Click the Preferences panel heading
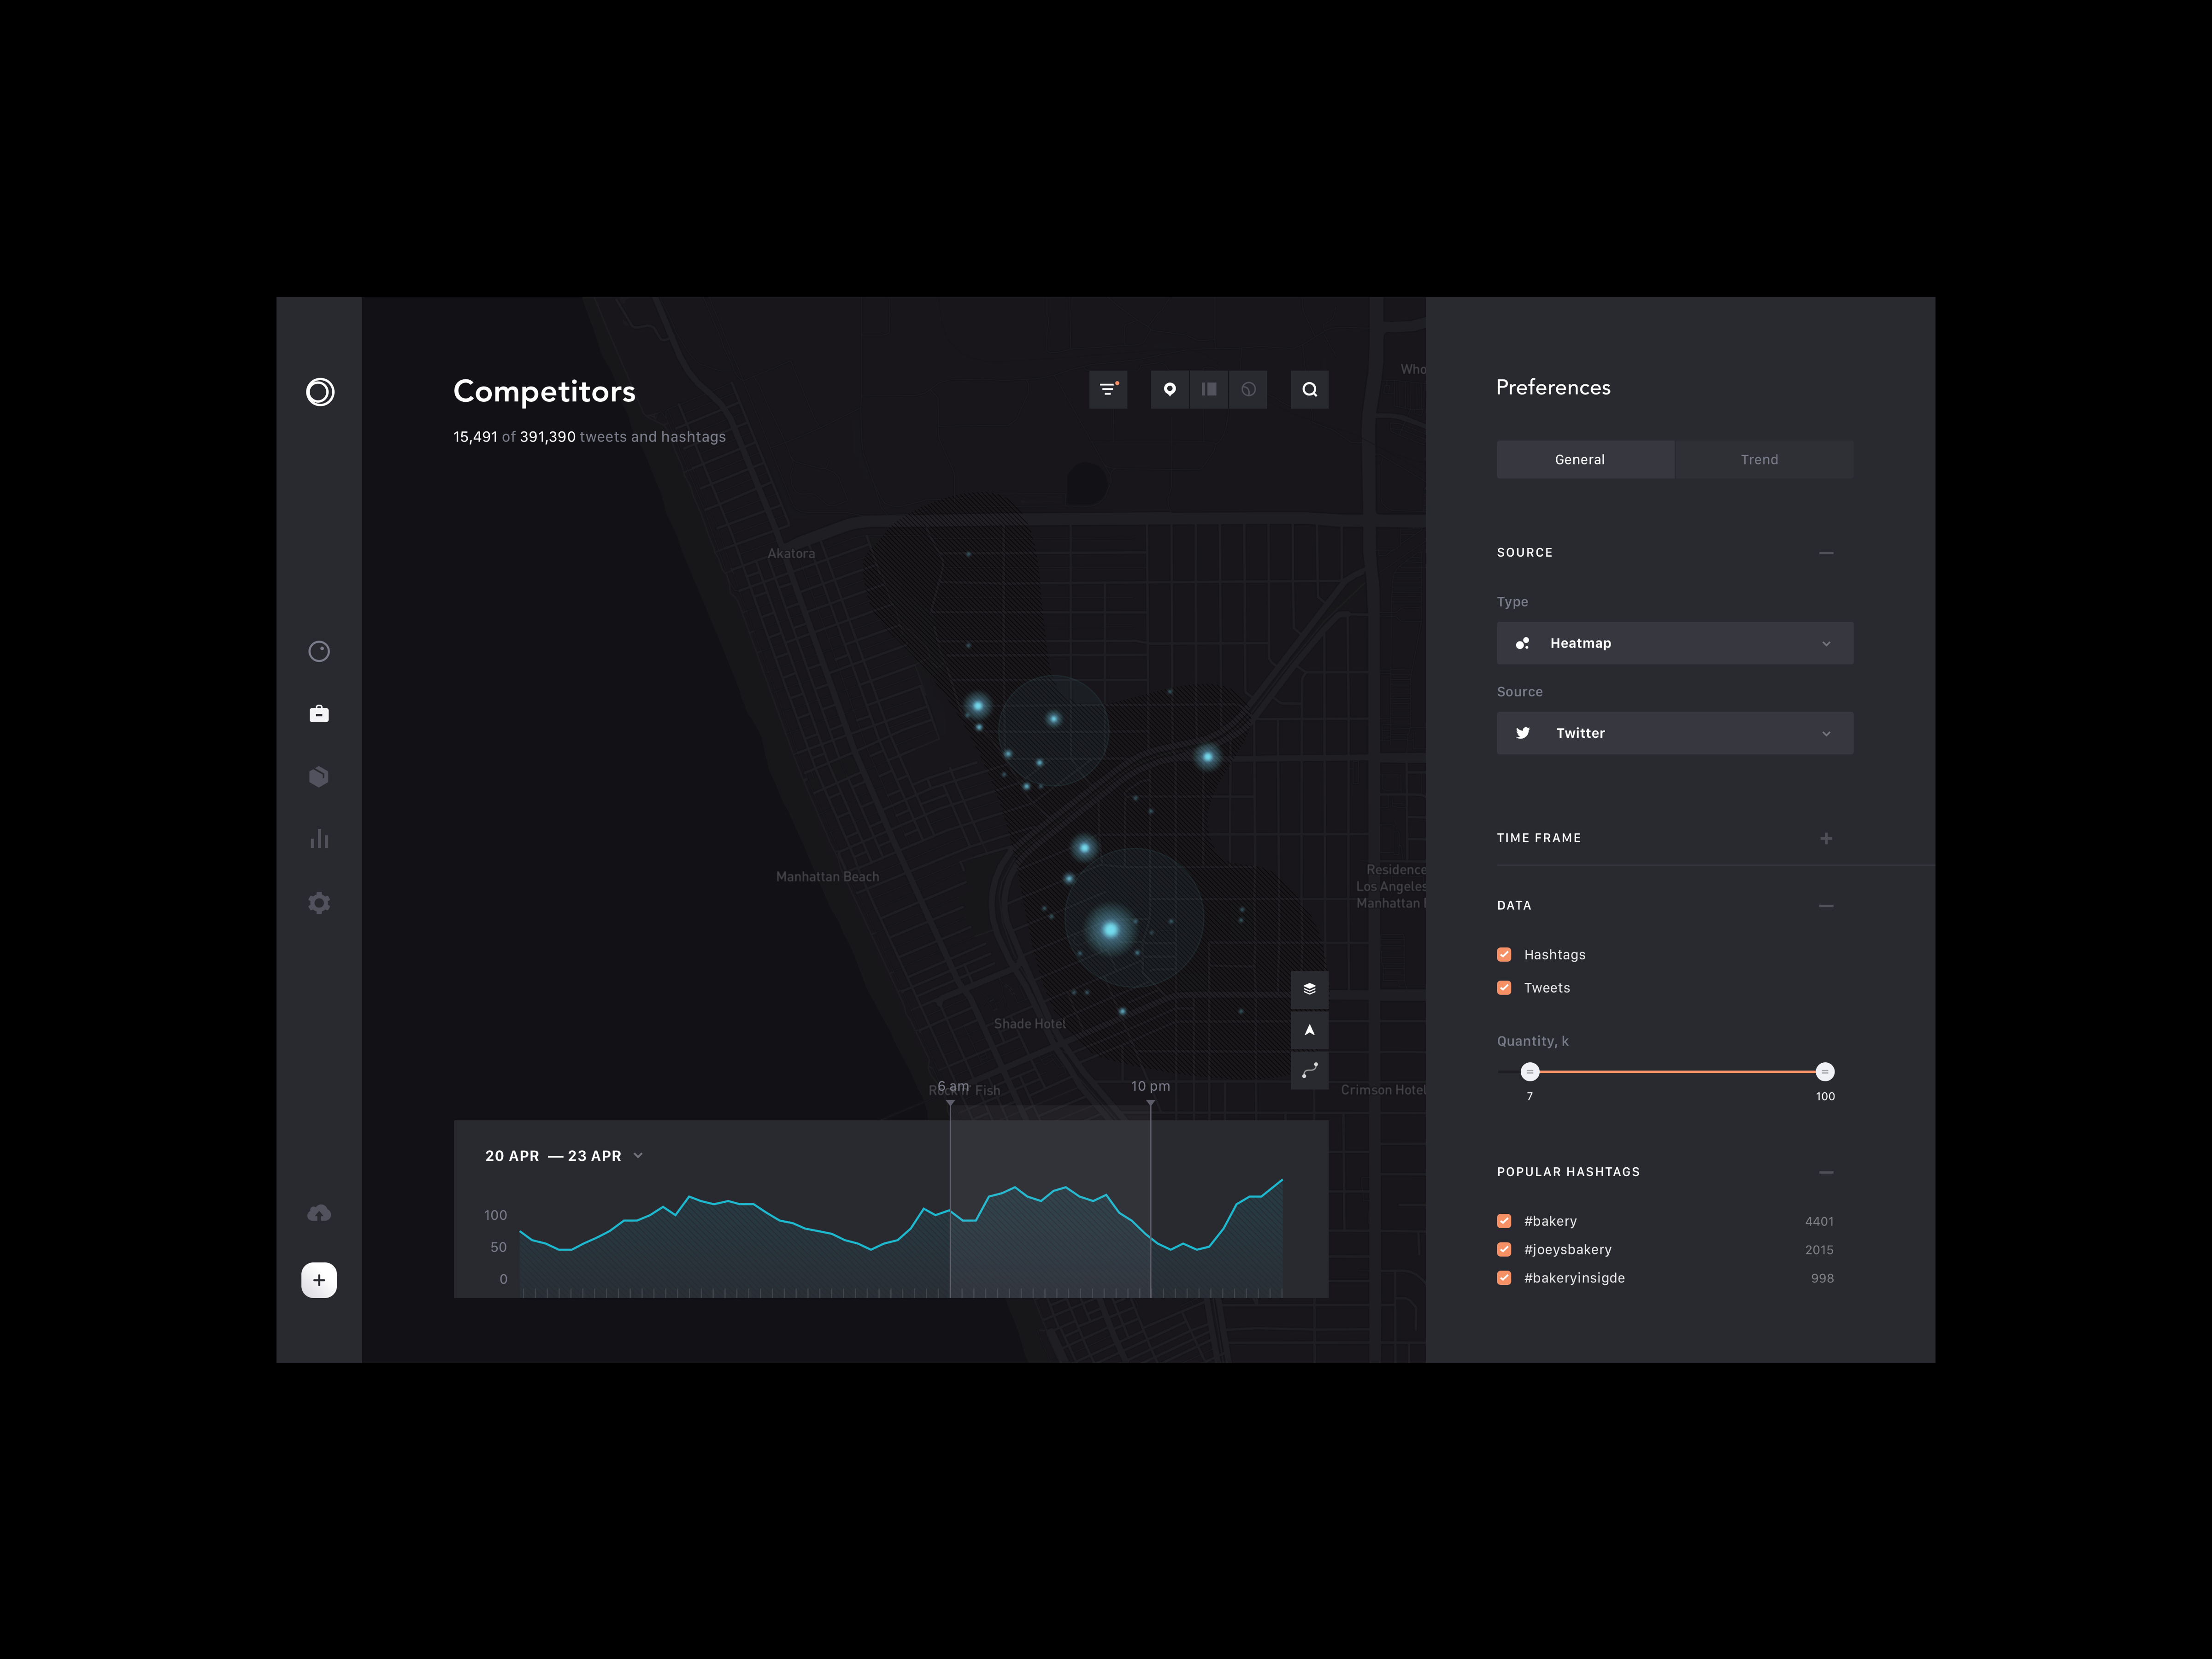The width and height of the screenshot is (2212, 1659). pyautogui.click(x=1553, y=388)
